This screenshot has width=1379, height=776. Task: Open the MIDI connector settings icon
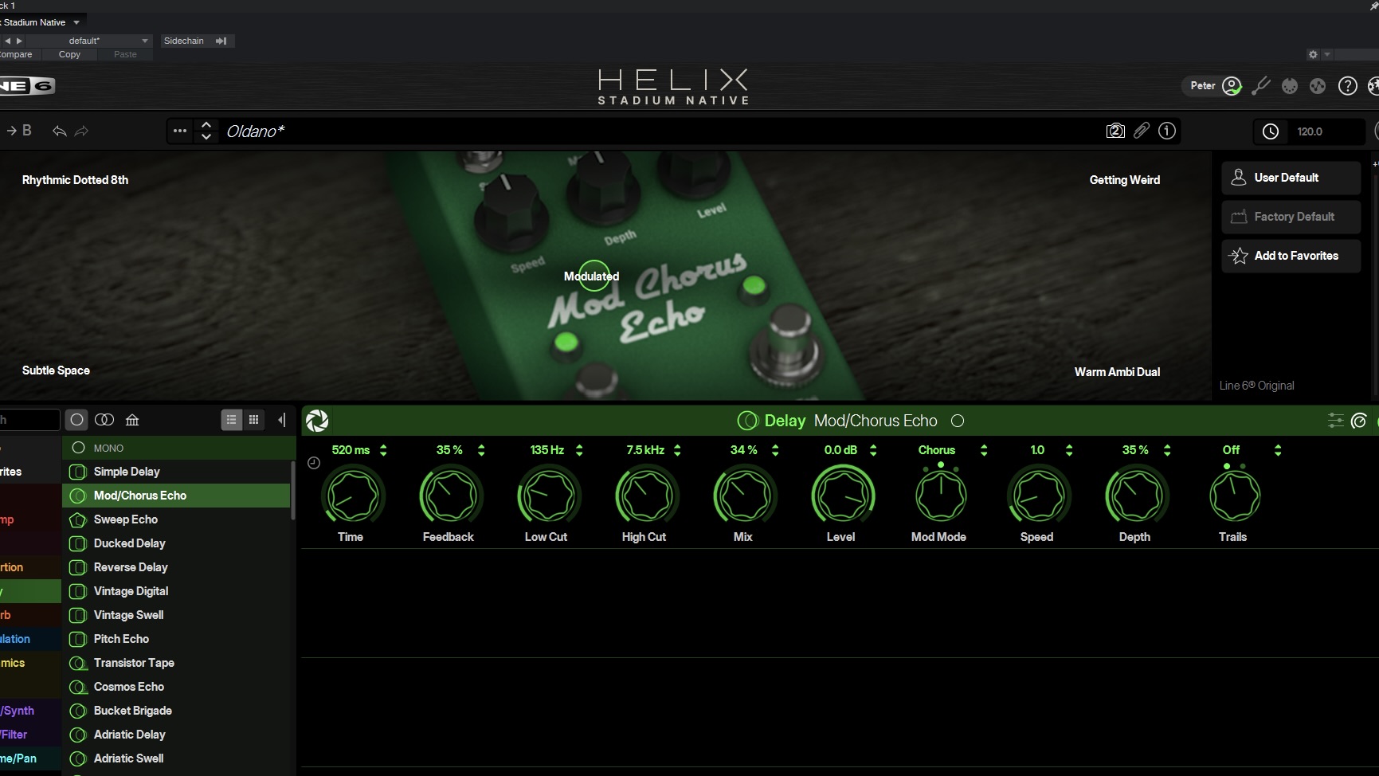tap(1290, 86)
